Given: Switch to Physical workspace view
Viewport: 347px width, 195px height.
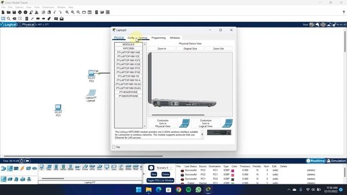Looking at the screenshot, I should click(x=27, y=24).
